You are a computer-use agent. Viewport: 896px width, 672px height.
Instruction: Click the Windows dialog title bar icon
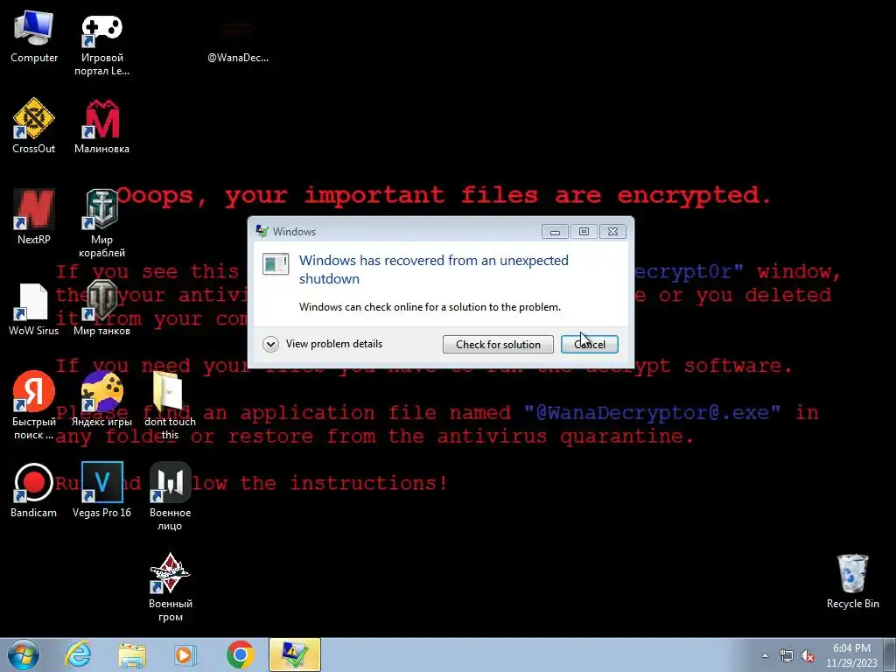pos(262,231)
